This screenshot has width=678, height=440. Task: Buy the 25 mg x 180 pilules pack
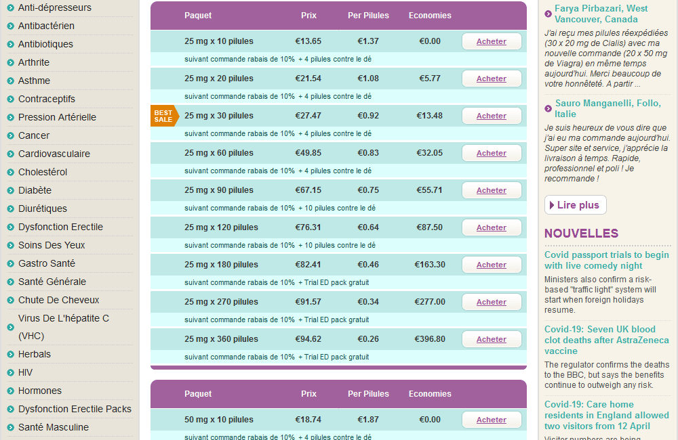coord(492,265)
